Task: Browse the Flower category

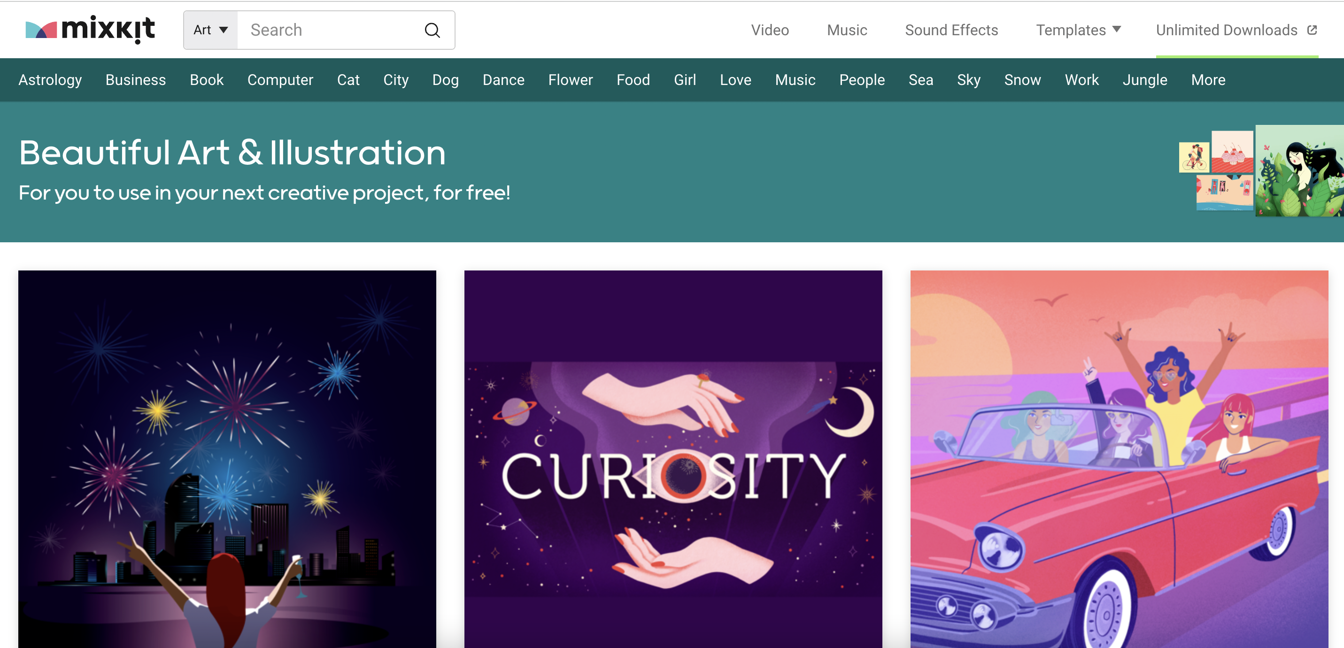Action: pyautogui.click(x=570, y=80)
